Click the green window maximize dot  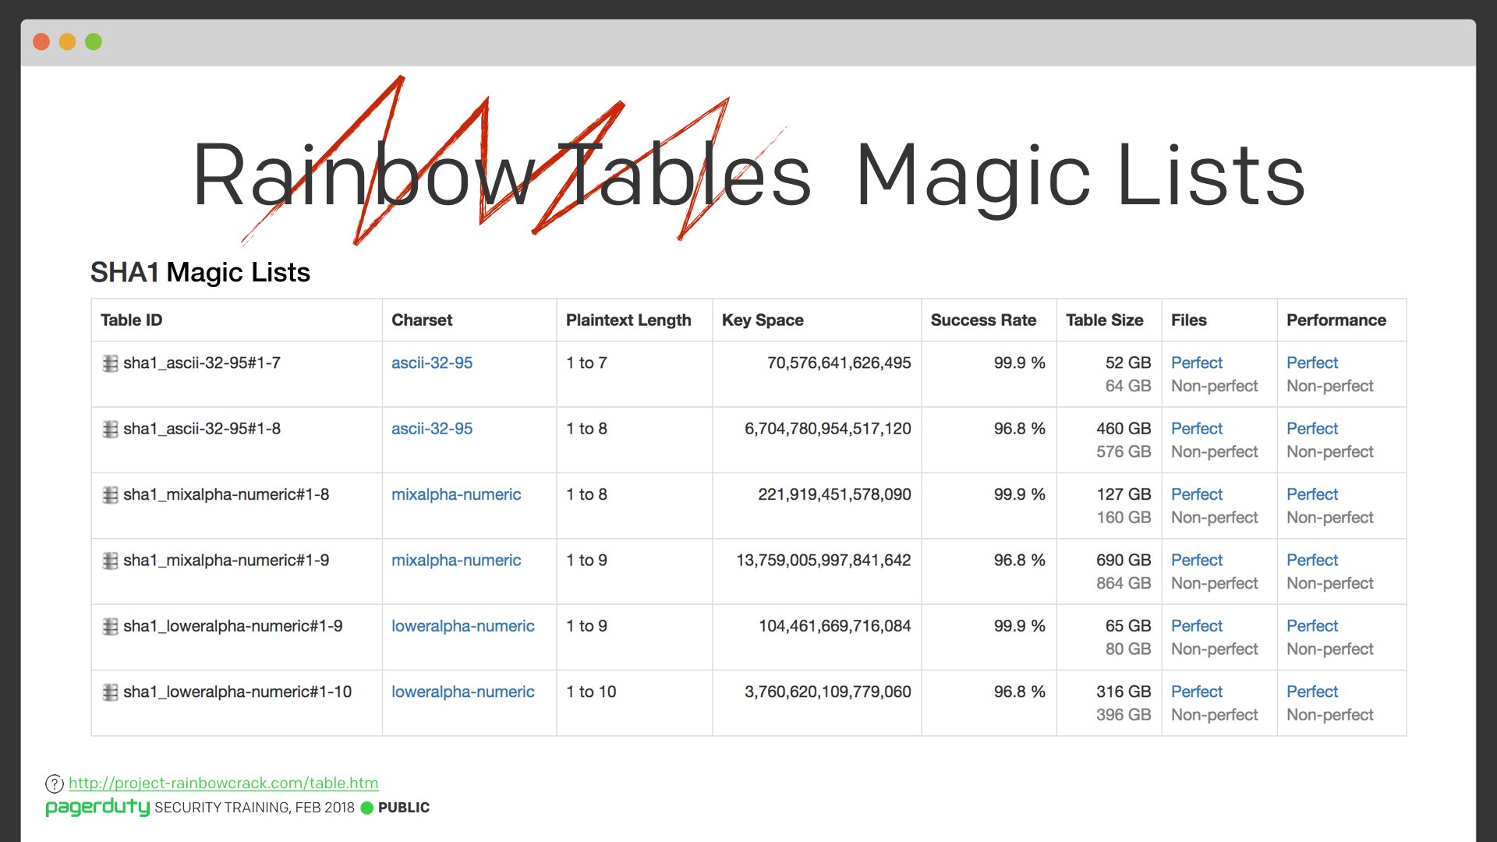94,41
